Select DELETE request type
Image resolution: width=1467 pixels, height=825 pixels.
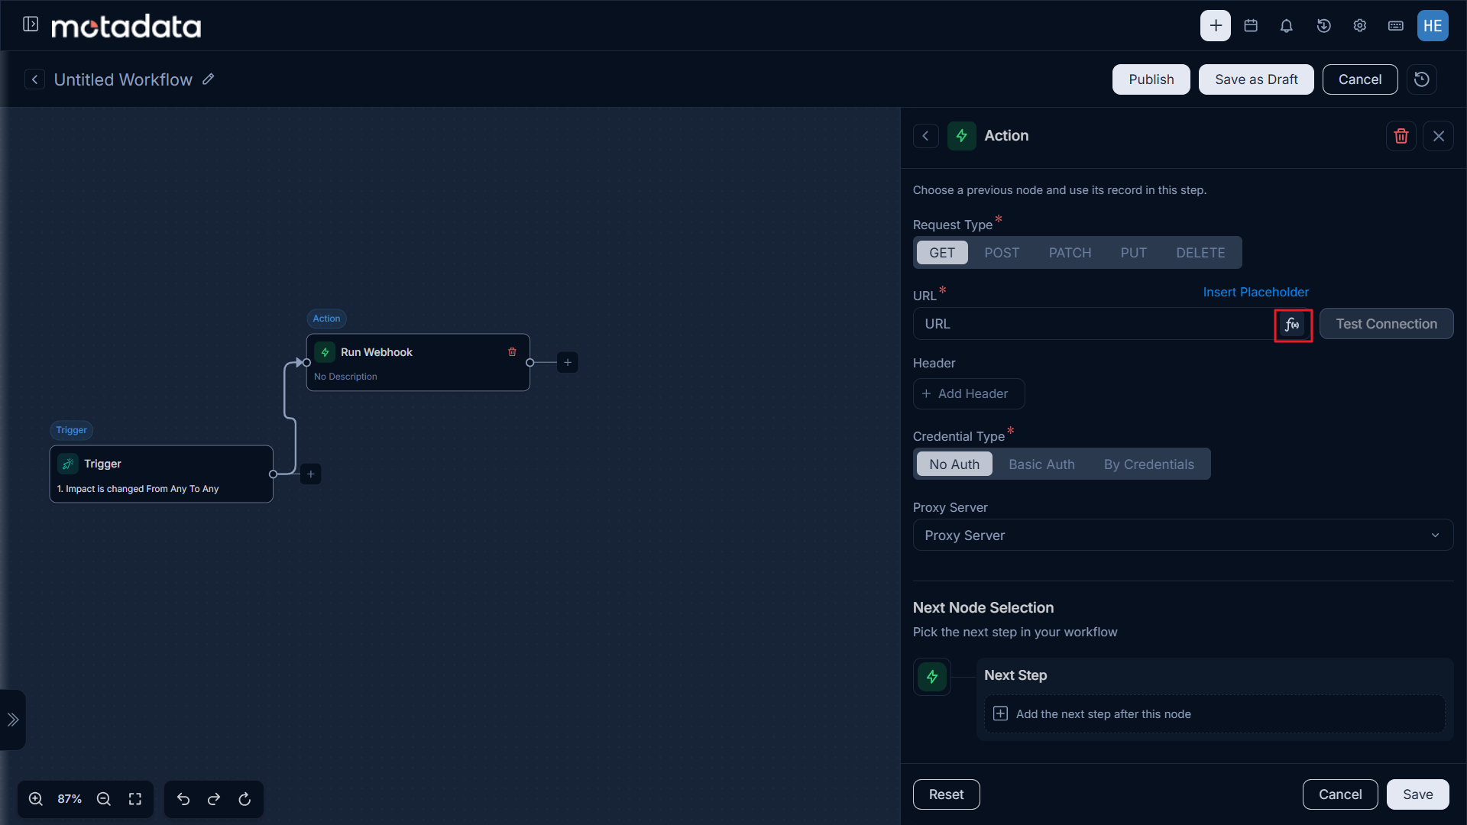pos(1200,253)
